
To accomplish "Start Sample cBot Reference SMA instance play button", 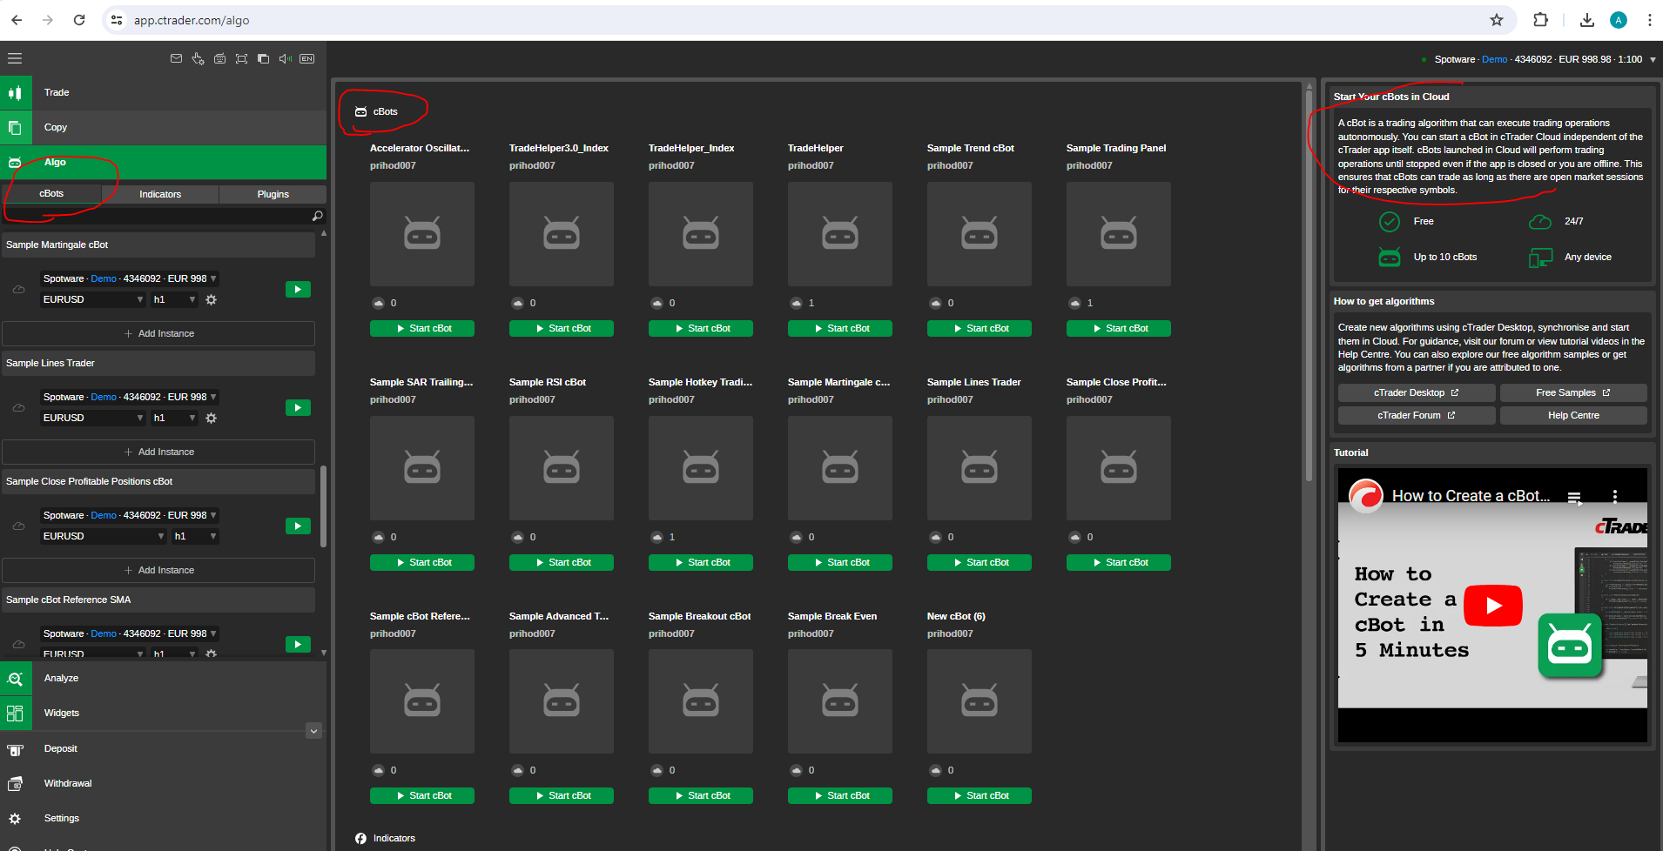I will 298,644.
